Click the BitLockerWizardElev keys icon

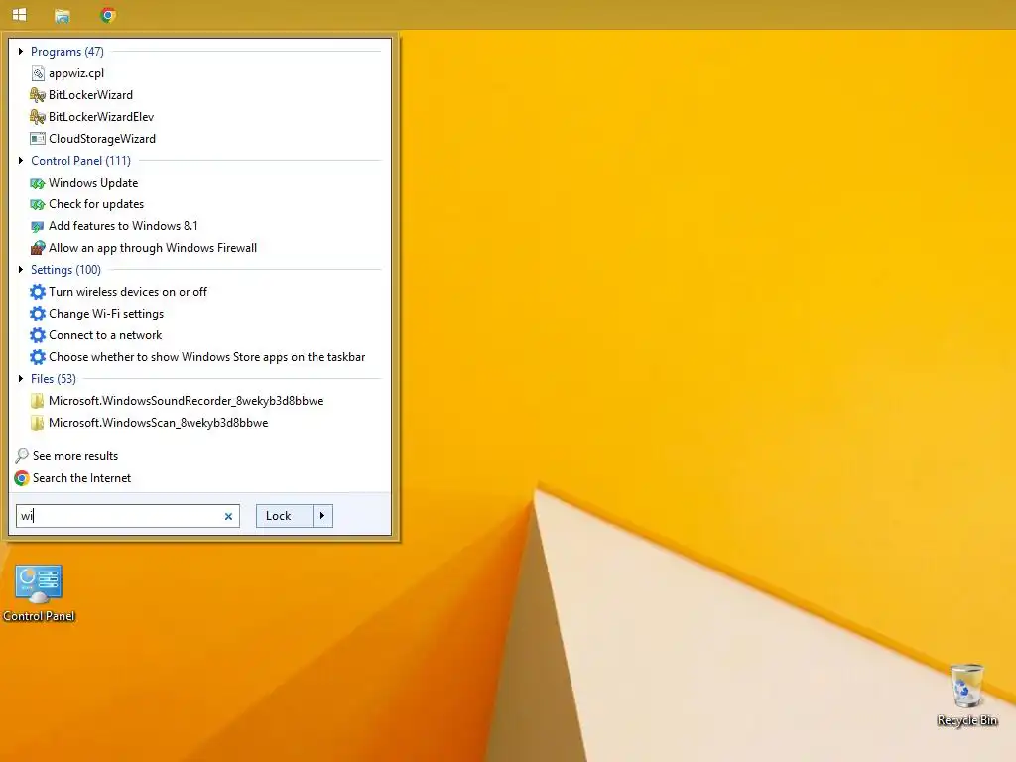38,117
